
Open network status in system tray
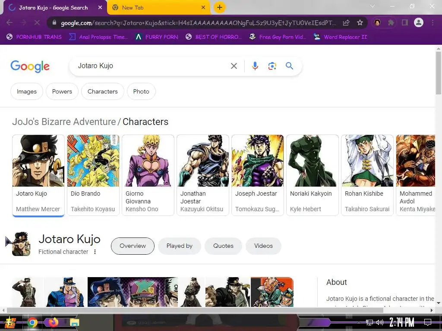(369, 322)
